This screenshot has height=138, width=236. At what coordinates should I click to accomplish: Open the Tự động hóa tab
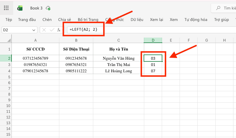pos(196,20)
